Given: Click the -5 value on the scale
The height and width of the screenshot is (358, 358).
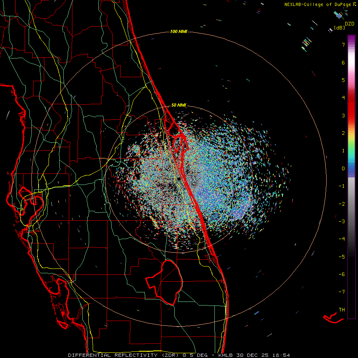Looking at the screenshot, I should click(342, 257).
